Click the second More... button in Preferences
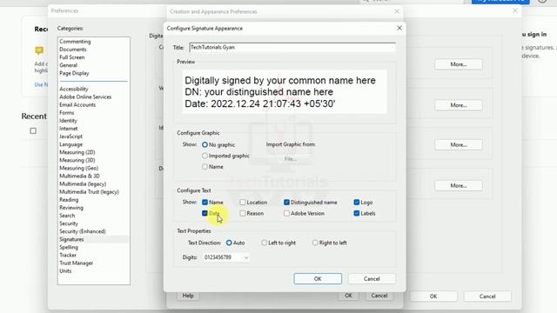557x313 pixels. pyautogui.click(x=459, y=105)
